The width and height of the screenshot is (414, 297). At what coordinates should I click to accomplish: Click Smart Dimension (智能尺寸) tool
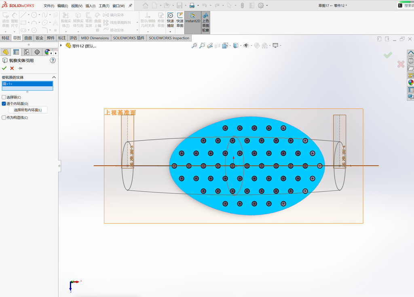click(x=15, y=20)
